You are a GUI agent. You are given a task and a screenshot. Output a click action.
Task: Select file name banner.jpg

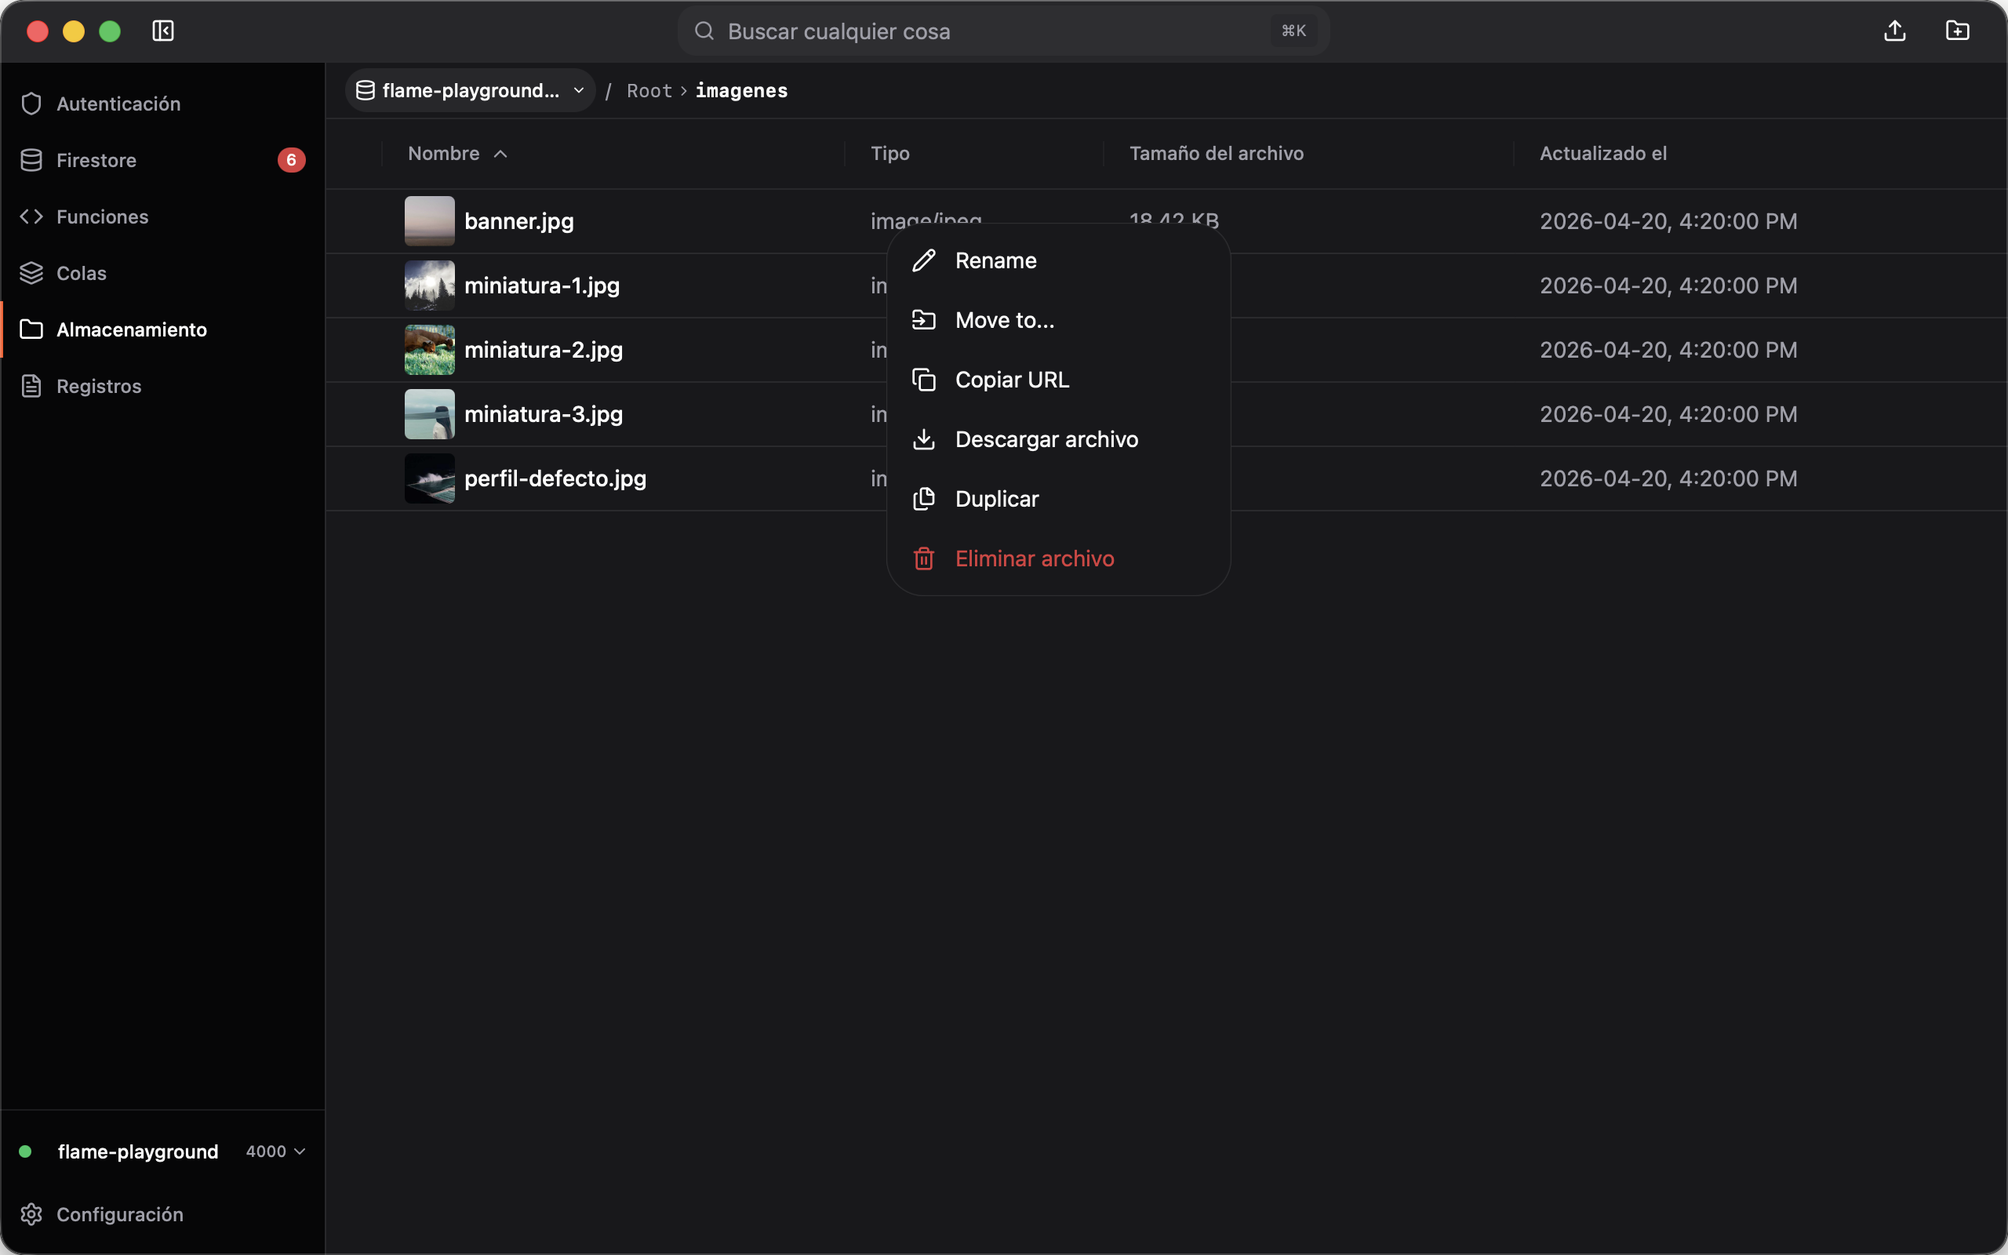[x=519, y=222]
